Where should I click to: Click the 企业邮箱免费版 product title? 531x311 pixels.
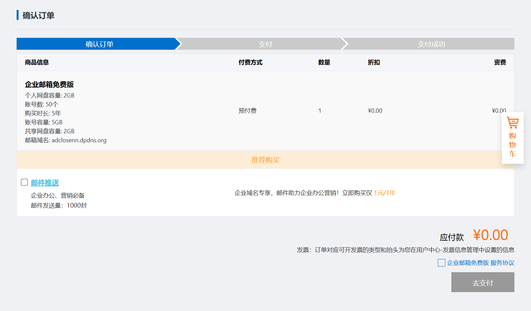pyautogui.click(x=49, y=85)
